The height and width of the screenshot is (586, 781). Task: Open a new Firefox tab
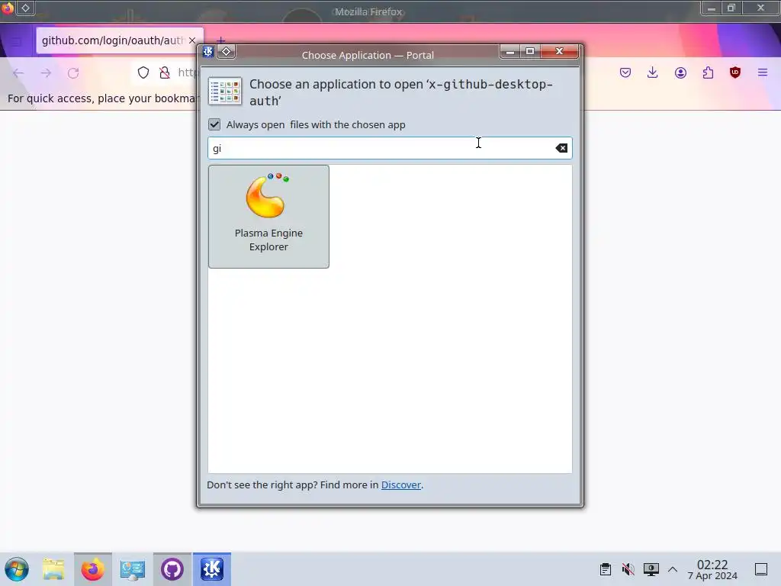pos(220,40)
